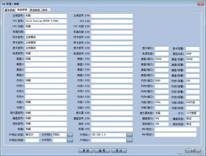Focus the MAC地址1 input field
The image size is (206, 156).
[176, 129]
